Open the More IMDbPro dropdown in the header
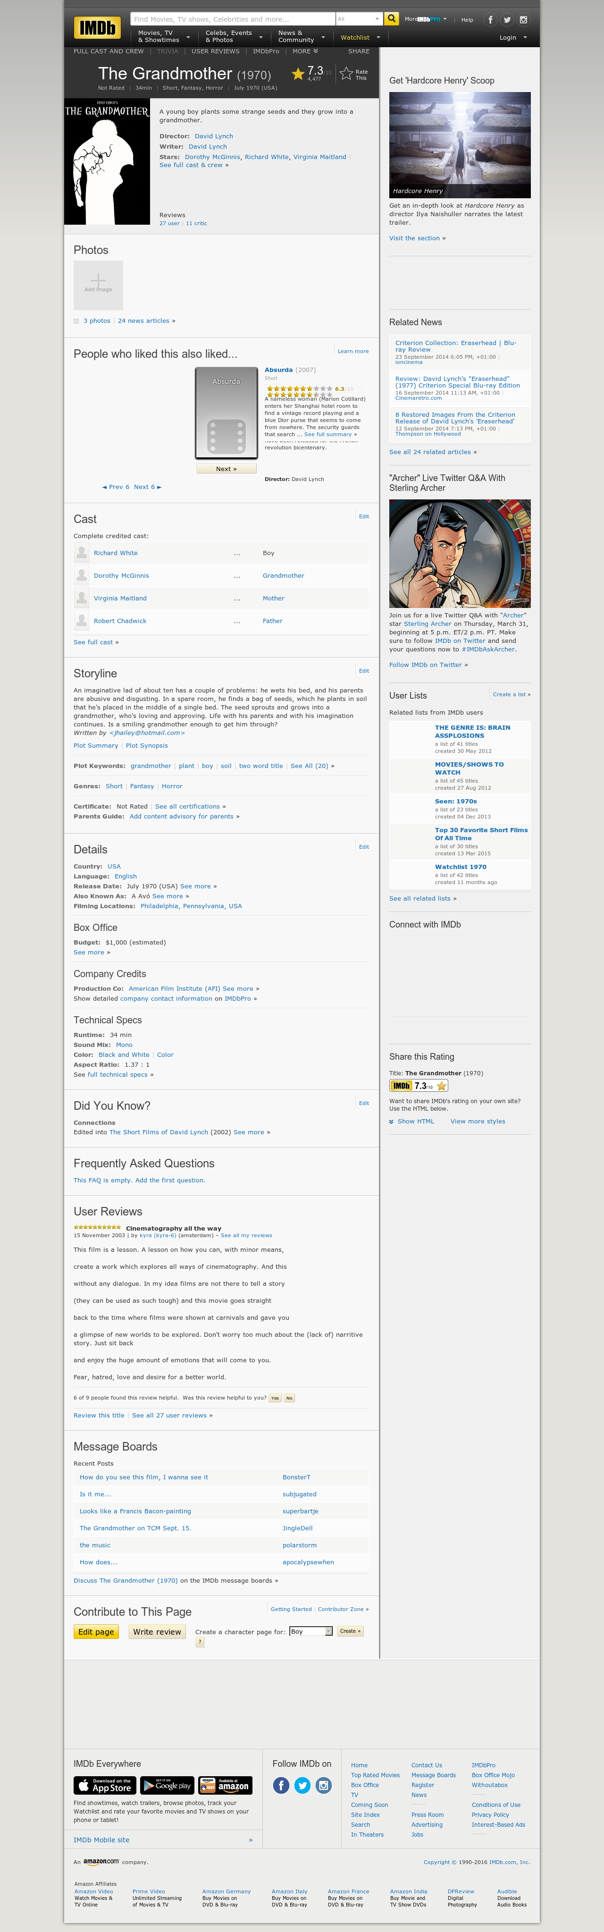The width and height of the screenshot is (604, 1932). pyautogui.click(x=426, y=19)
